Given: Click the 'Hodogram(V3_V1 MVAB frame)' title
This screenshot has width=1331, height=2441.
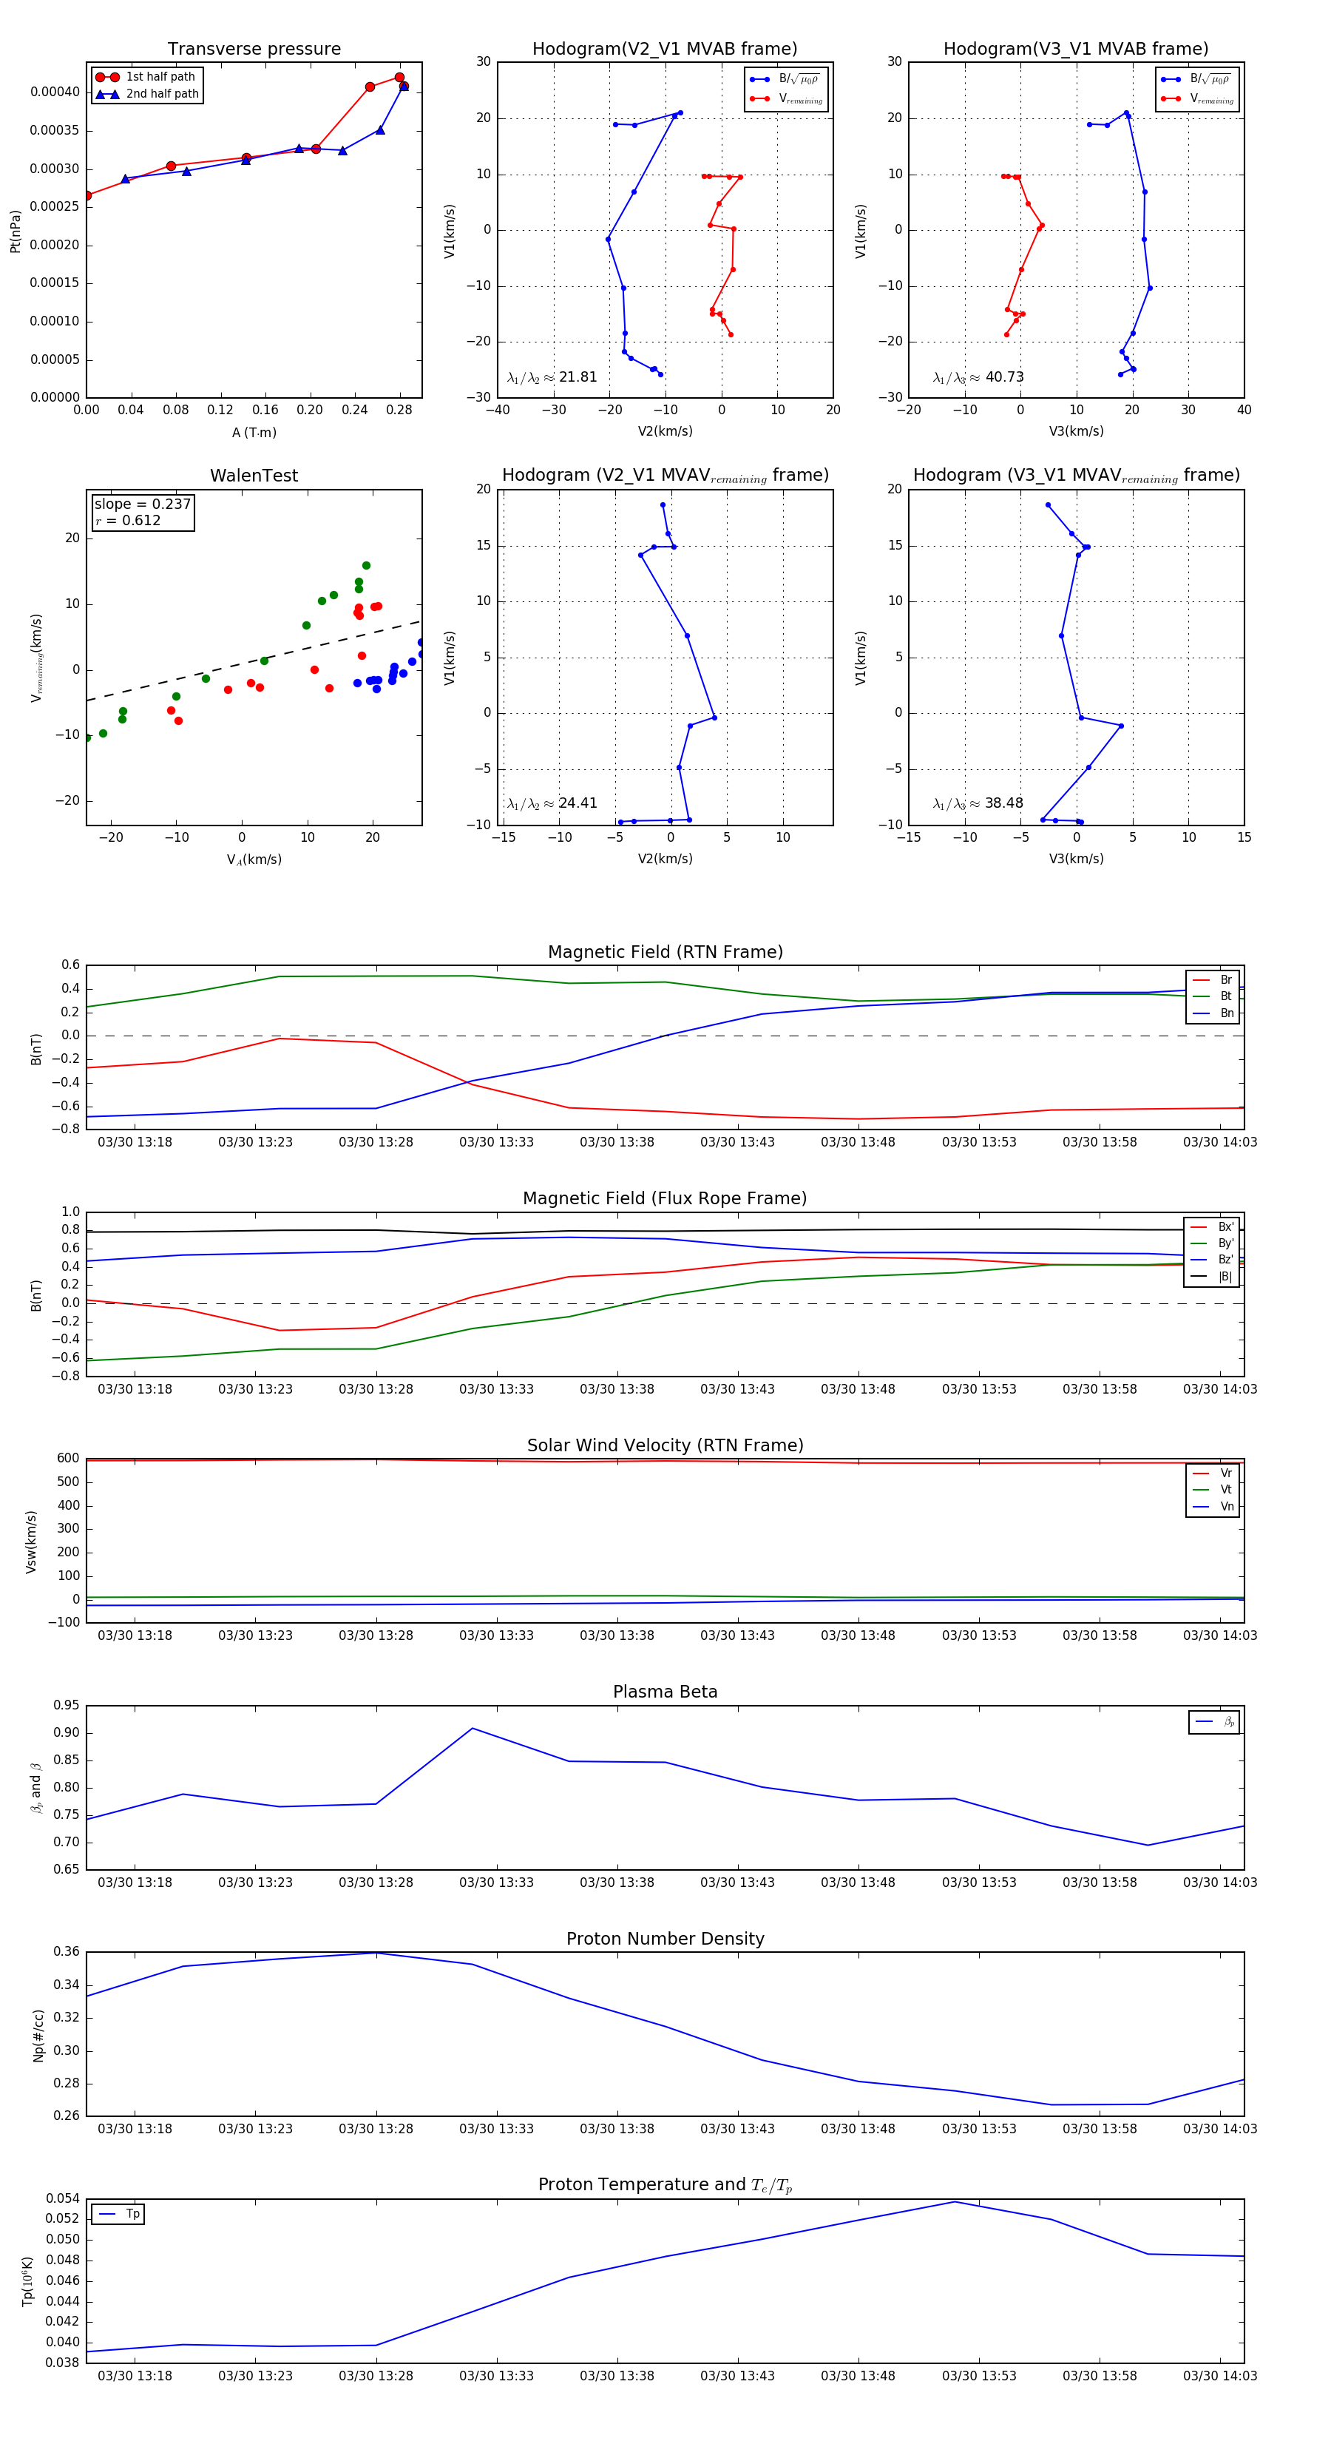Looking at the screenshot, I should point(1076,50).
